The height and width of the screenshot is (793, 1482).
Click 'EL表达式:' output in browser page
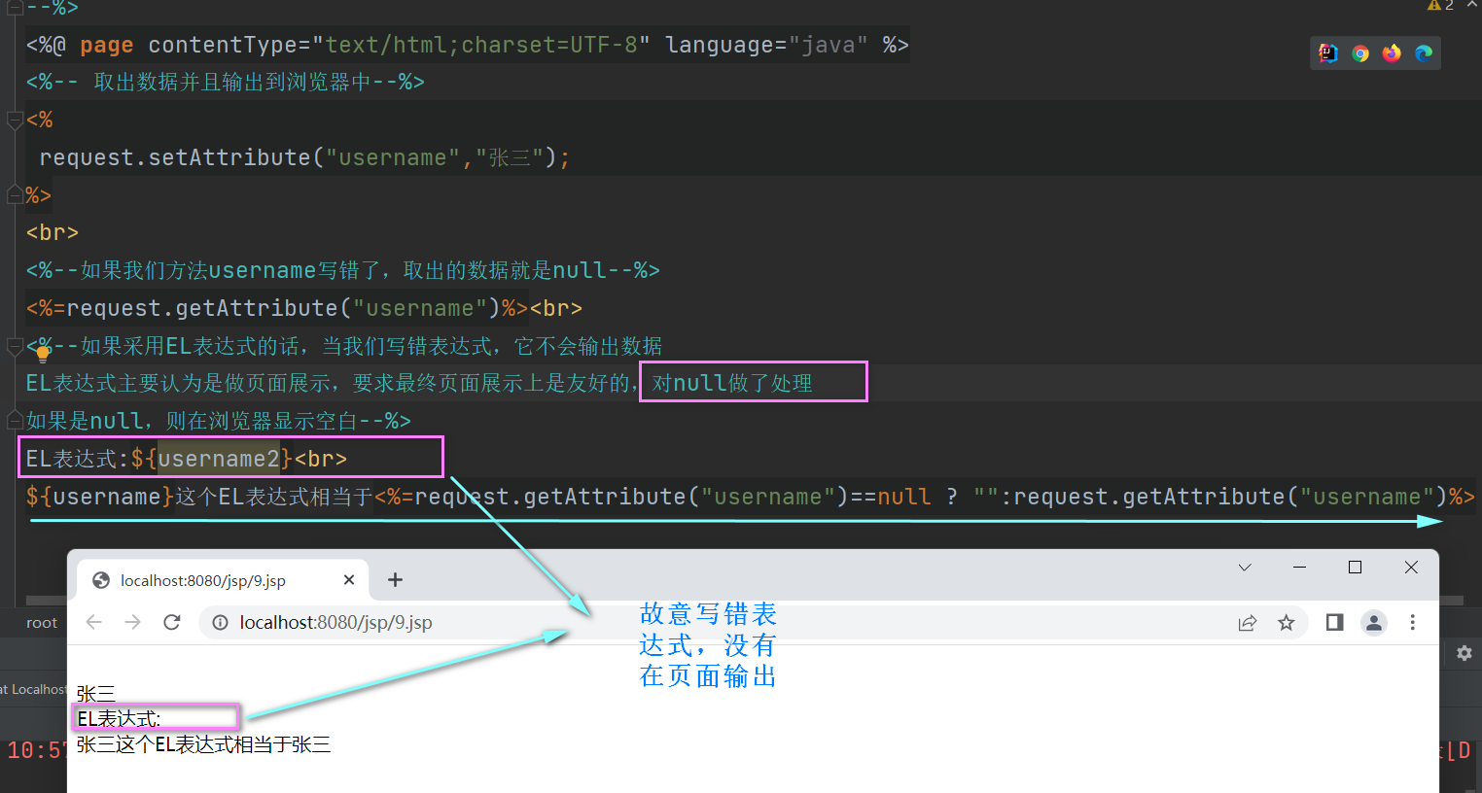point(119,719)
